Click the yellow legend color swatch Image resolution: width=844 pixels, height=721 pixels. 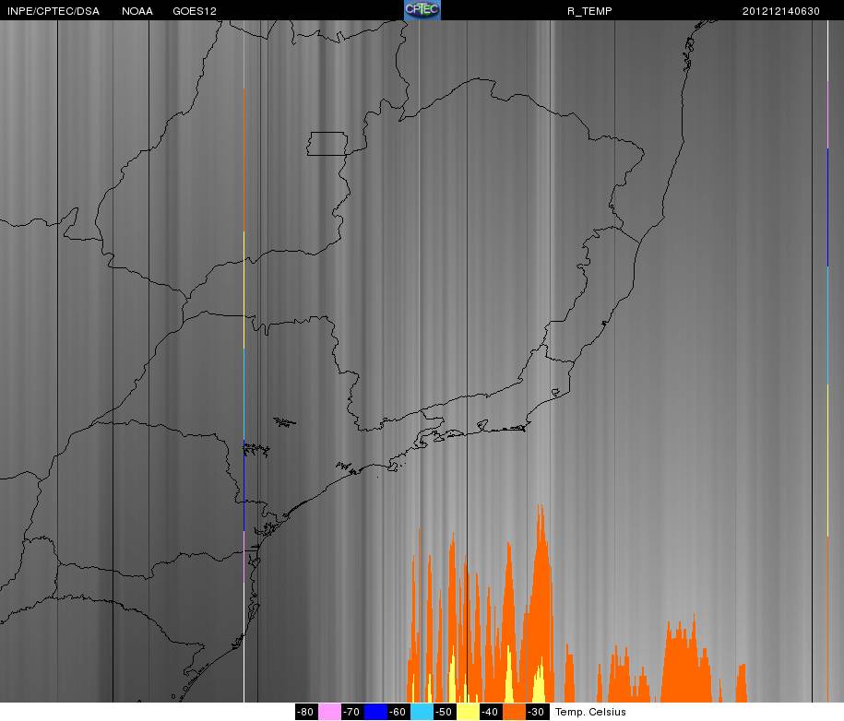point(469,712)
